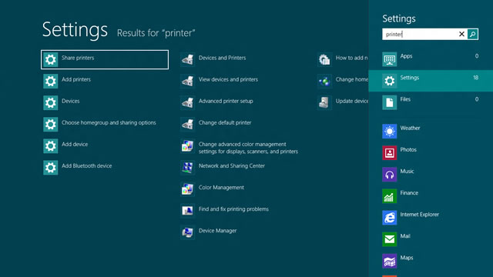Select the Settings search category
The image size is (493, 277).
[x=431, y=81]
